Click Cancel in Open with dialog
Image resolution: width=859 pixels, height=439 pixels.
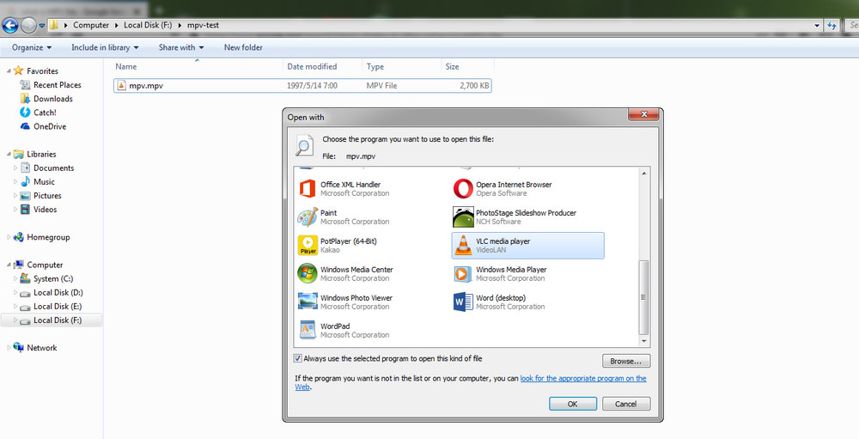625,404
